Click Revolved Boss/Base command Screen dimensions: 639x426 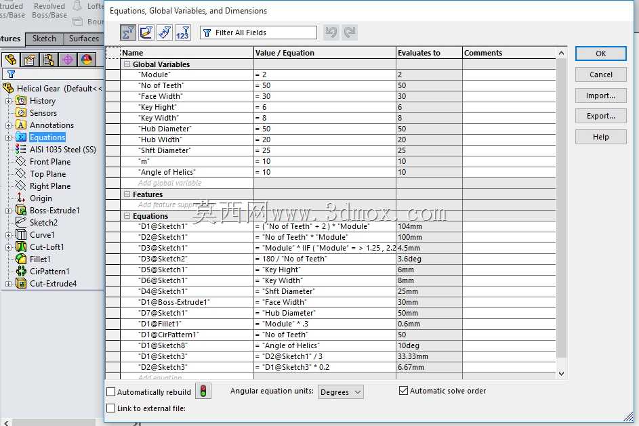point(49,11)
